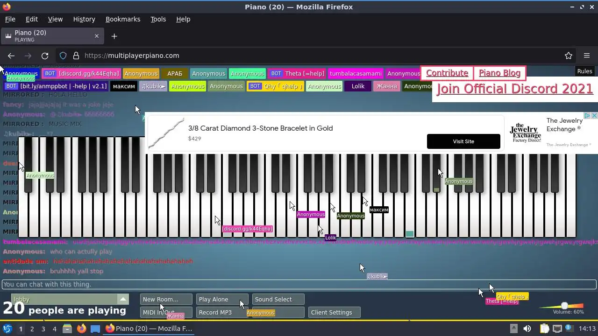Viewport: 598px width, 336px height.
Task: Select participant Жанна name tag
Action: point(387,86)
